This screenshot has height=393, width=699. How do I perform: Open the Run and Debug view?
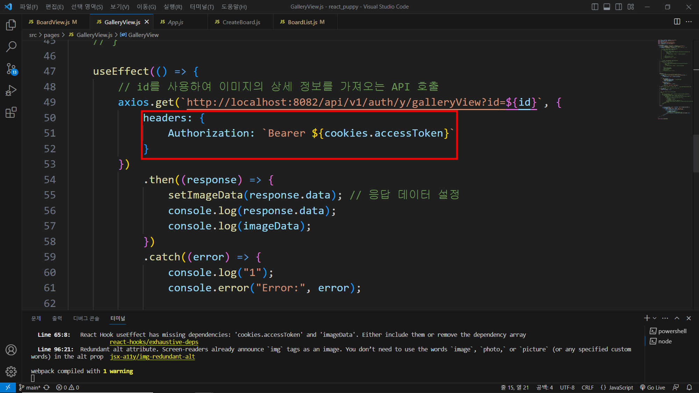click(11, 90)
